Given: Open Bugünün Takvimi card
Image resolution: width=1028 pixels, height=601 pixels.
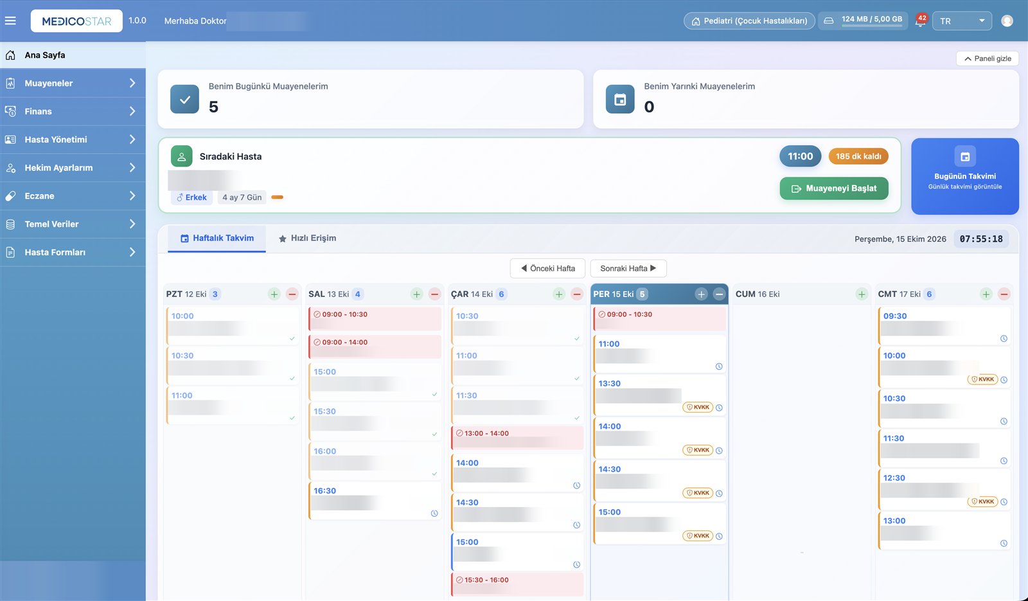Looking at the screenshot, I should coord(965,176).
